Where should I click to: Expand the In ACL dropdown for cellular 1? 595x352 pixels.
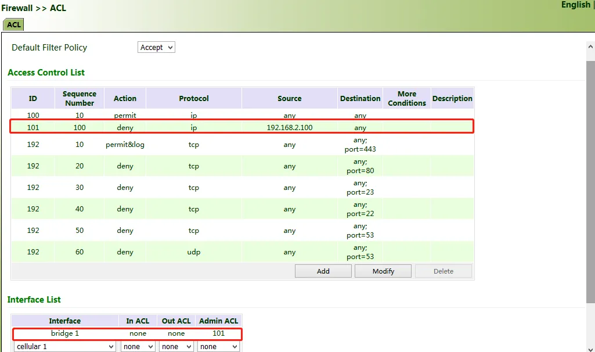(x=138, y=346)
